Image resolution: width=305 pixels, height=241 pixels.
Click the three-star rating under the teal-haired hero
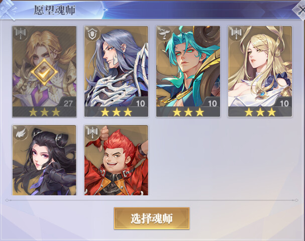tap(188, 112)
